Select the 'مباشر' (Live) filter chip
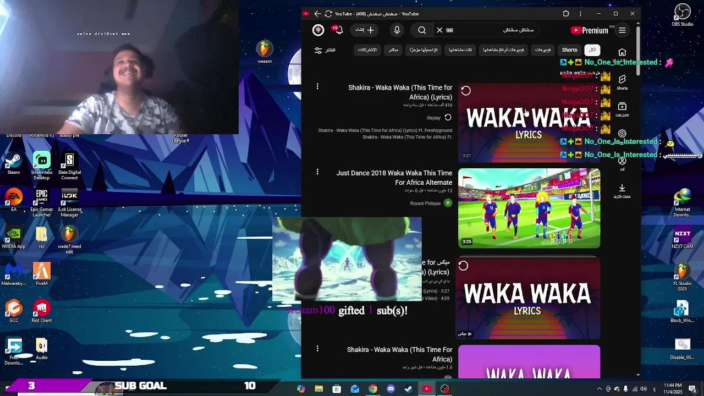 click(x=393, y=50)
